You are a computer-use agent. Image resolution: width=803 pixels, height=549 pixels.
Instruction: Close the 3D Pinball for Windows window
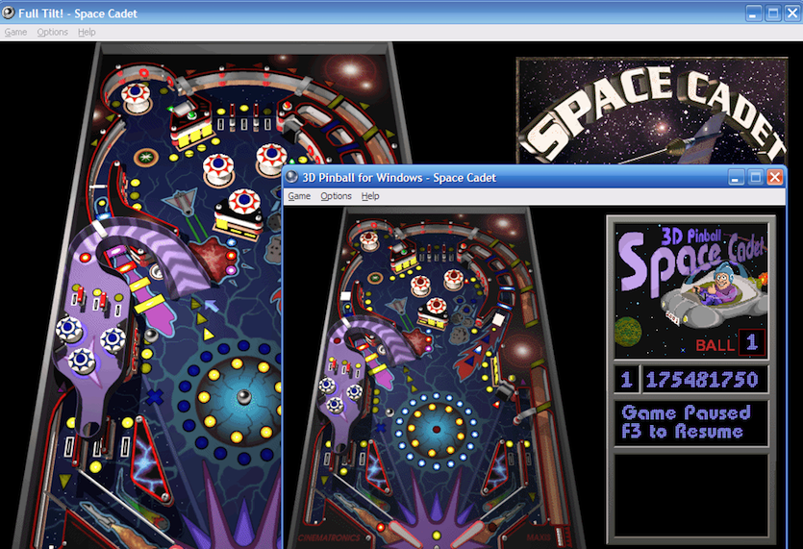pos(775,178)
